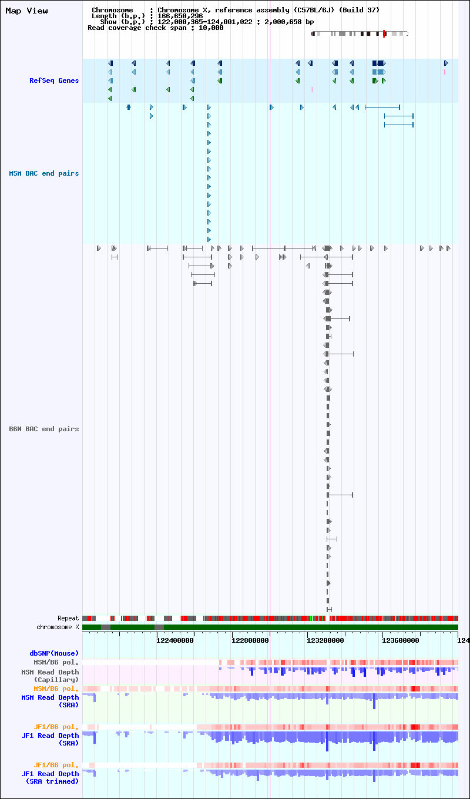The height and width of the screenshot is (799, 470).
Task: Click the chromosome X track label
Action: pyautogui.click(x=58, y=627)
